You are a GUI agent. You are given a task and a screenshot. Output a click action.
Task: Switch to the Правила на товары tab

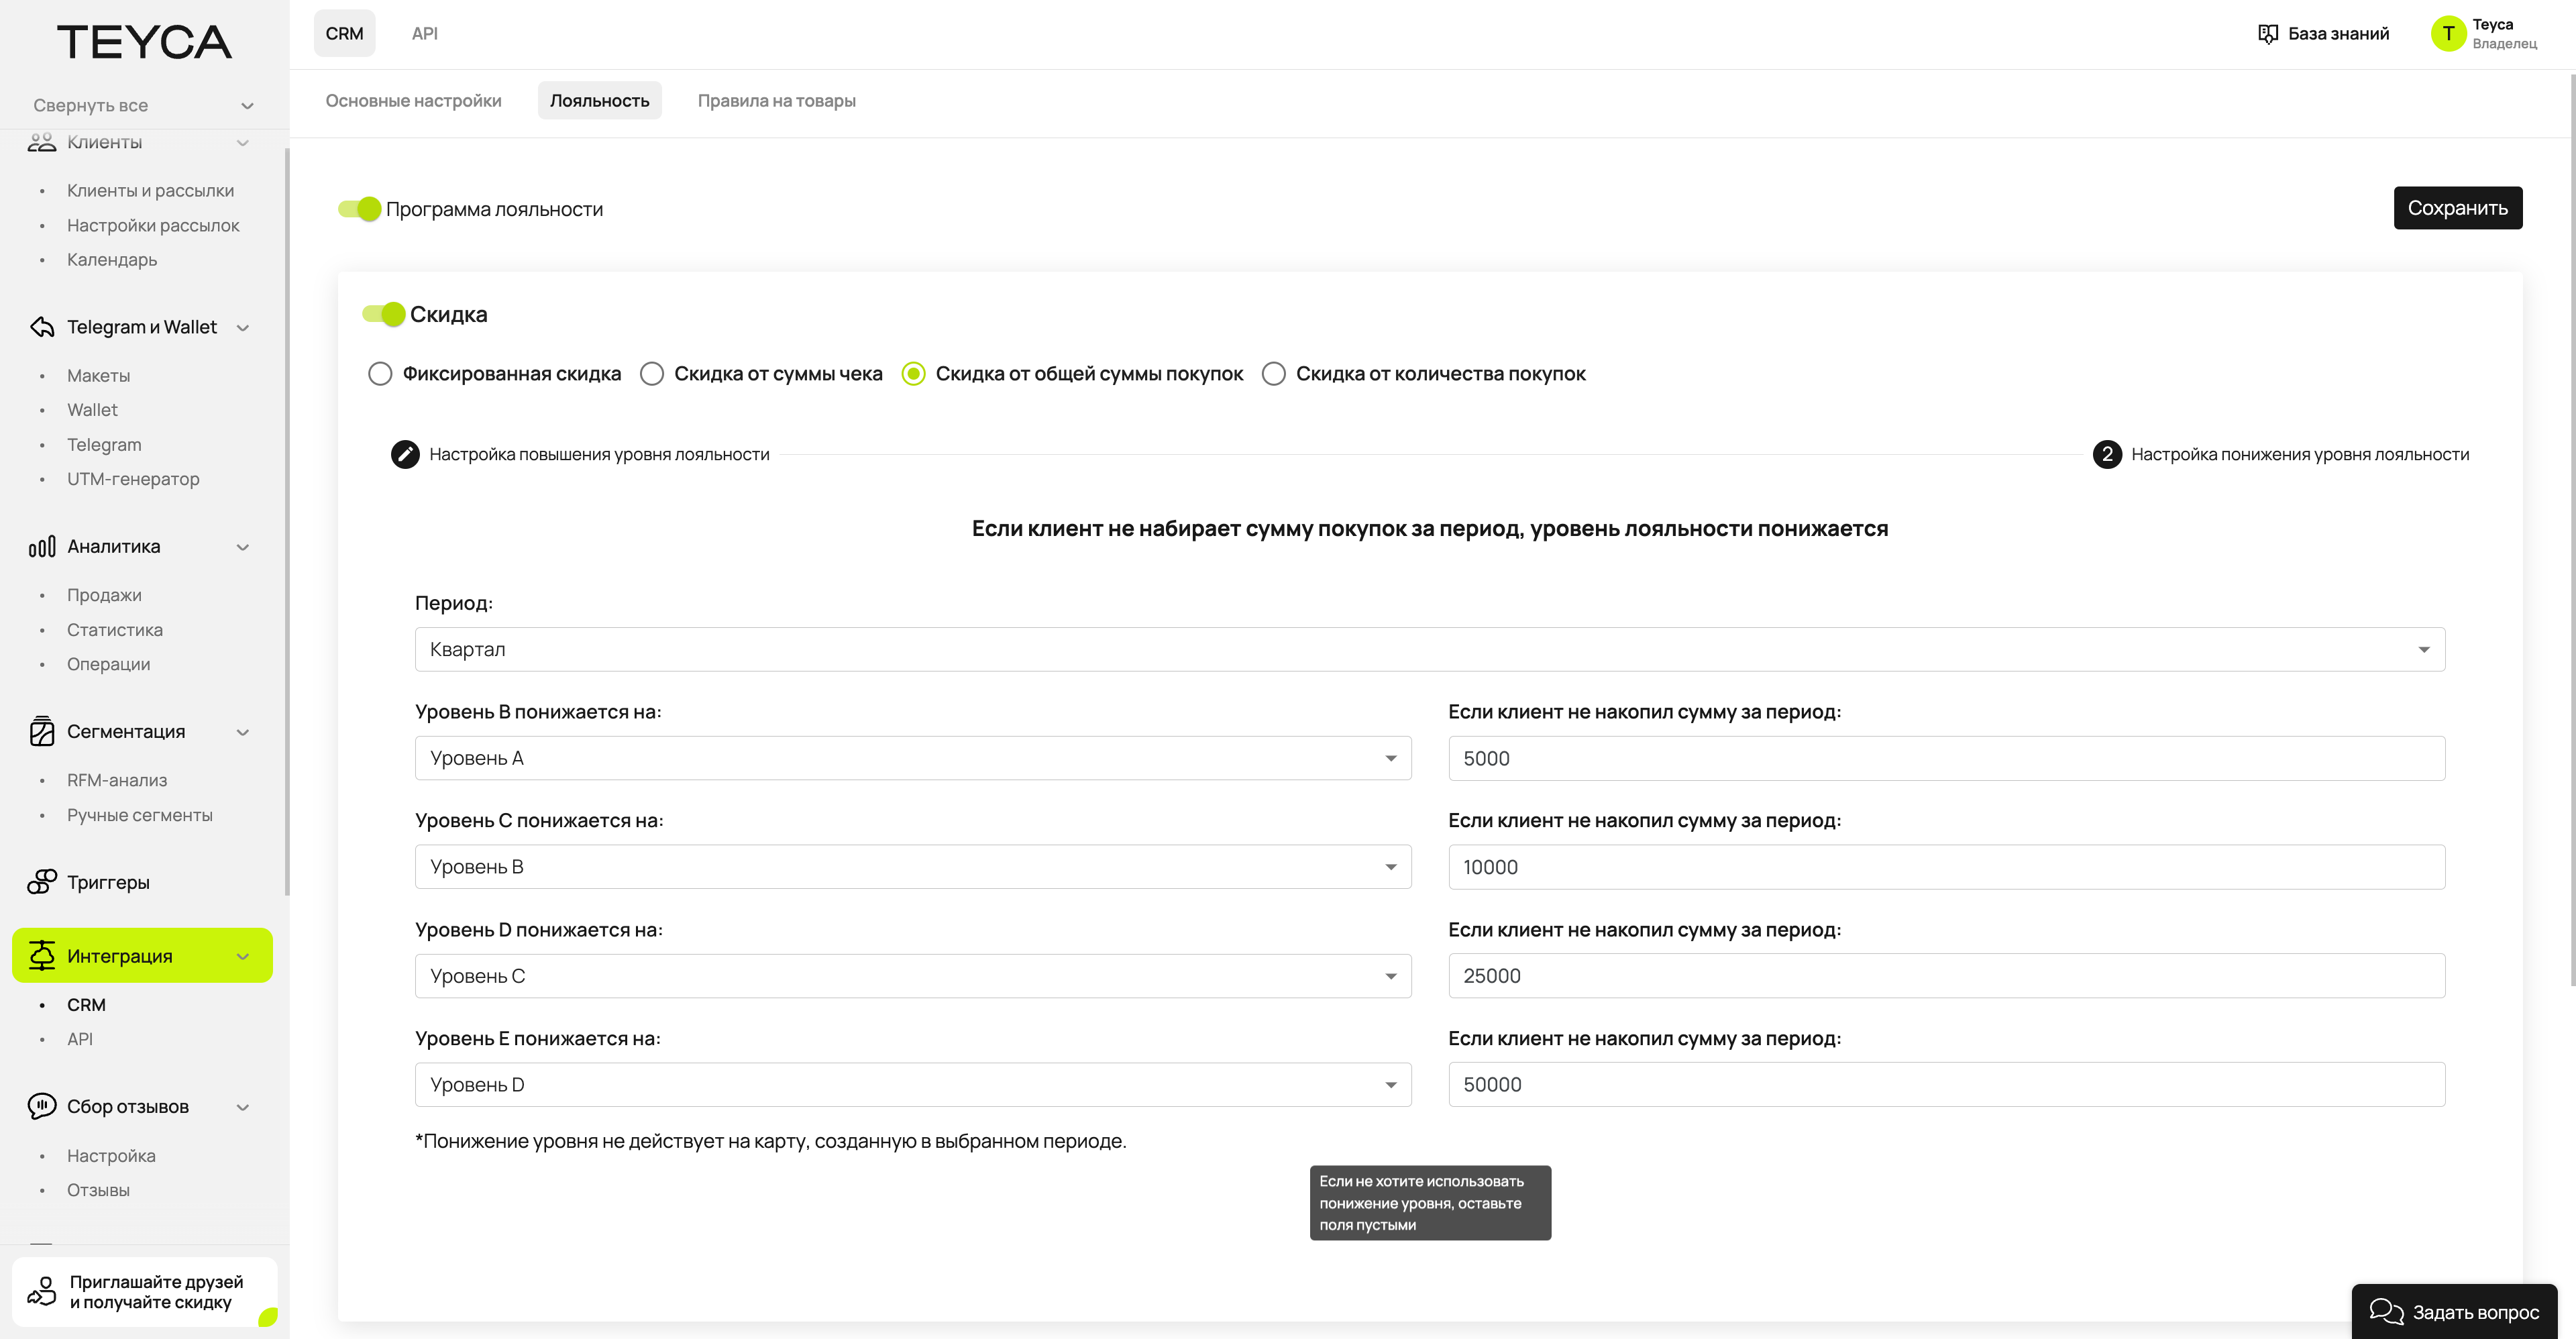(x=776, y=101)
